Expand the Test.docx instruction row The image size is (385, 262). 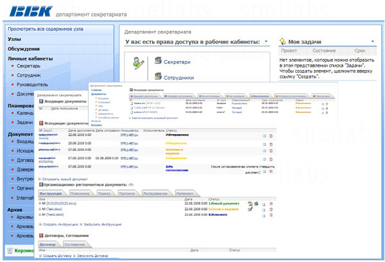click(x=40, y=209)
